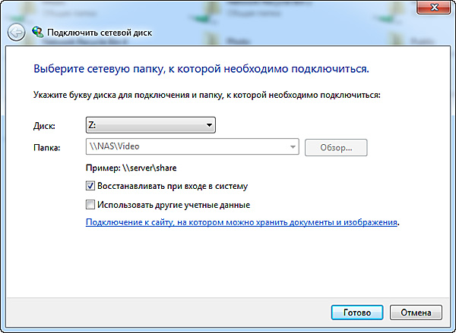Open the 'Подключение к сайту' hyperlink
Image resolution: width=456 pixels, height=333 pixels.
(242, 223)
